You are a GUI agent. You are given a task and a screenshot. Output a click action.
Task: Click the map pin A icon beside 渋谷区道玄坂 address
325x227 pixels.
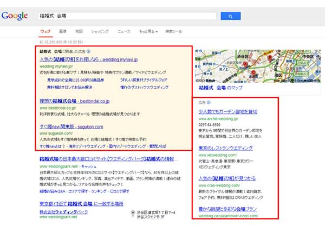tap(133, 213)
